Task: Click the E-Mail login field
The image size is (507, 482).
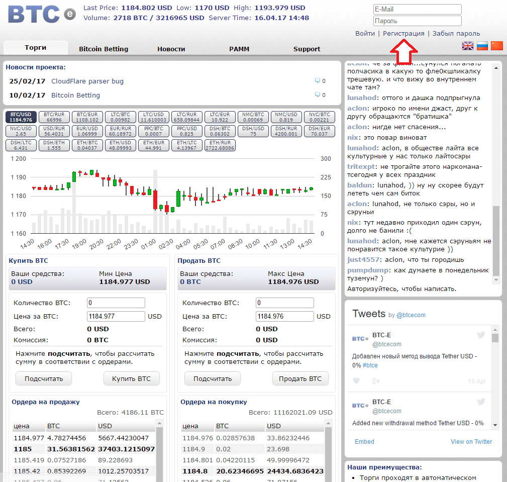Action: click(417, 9)
